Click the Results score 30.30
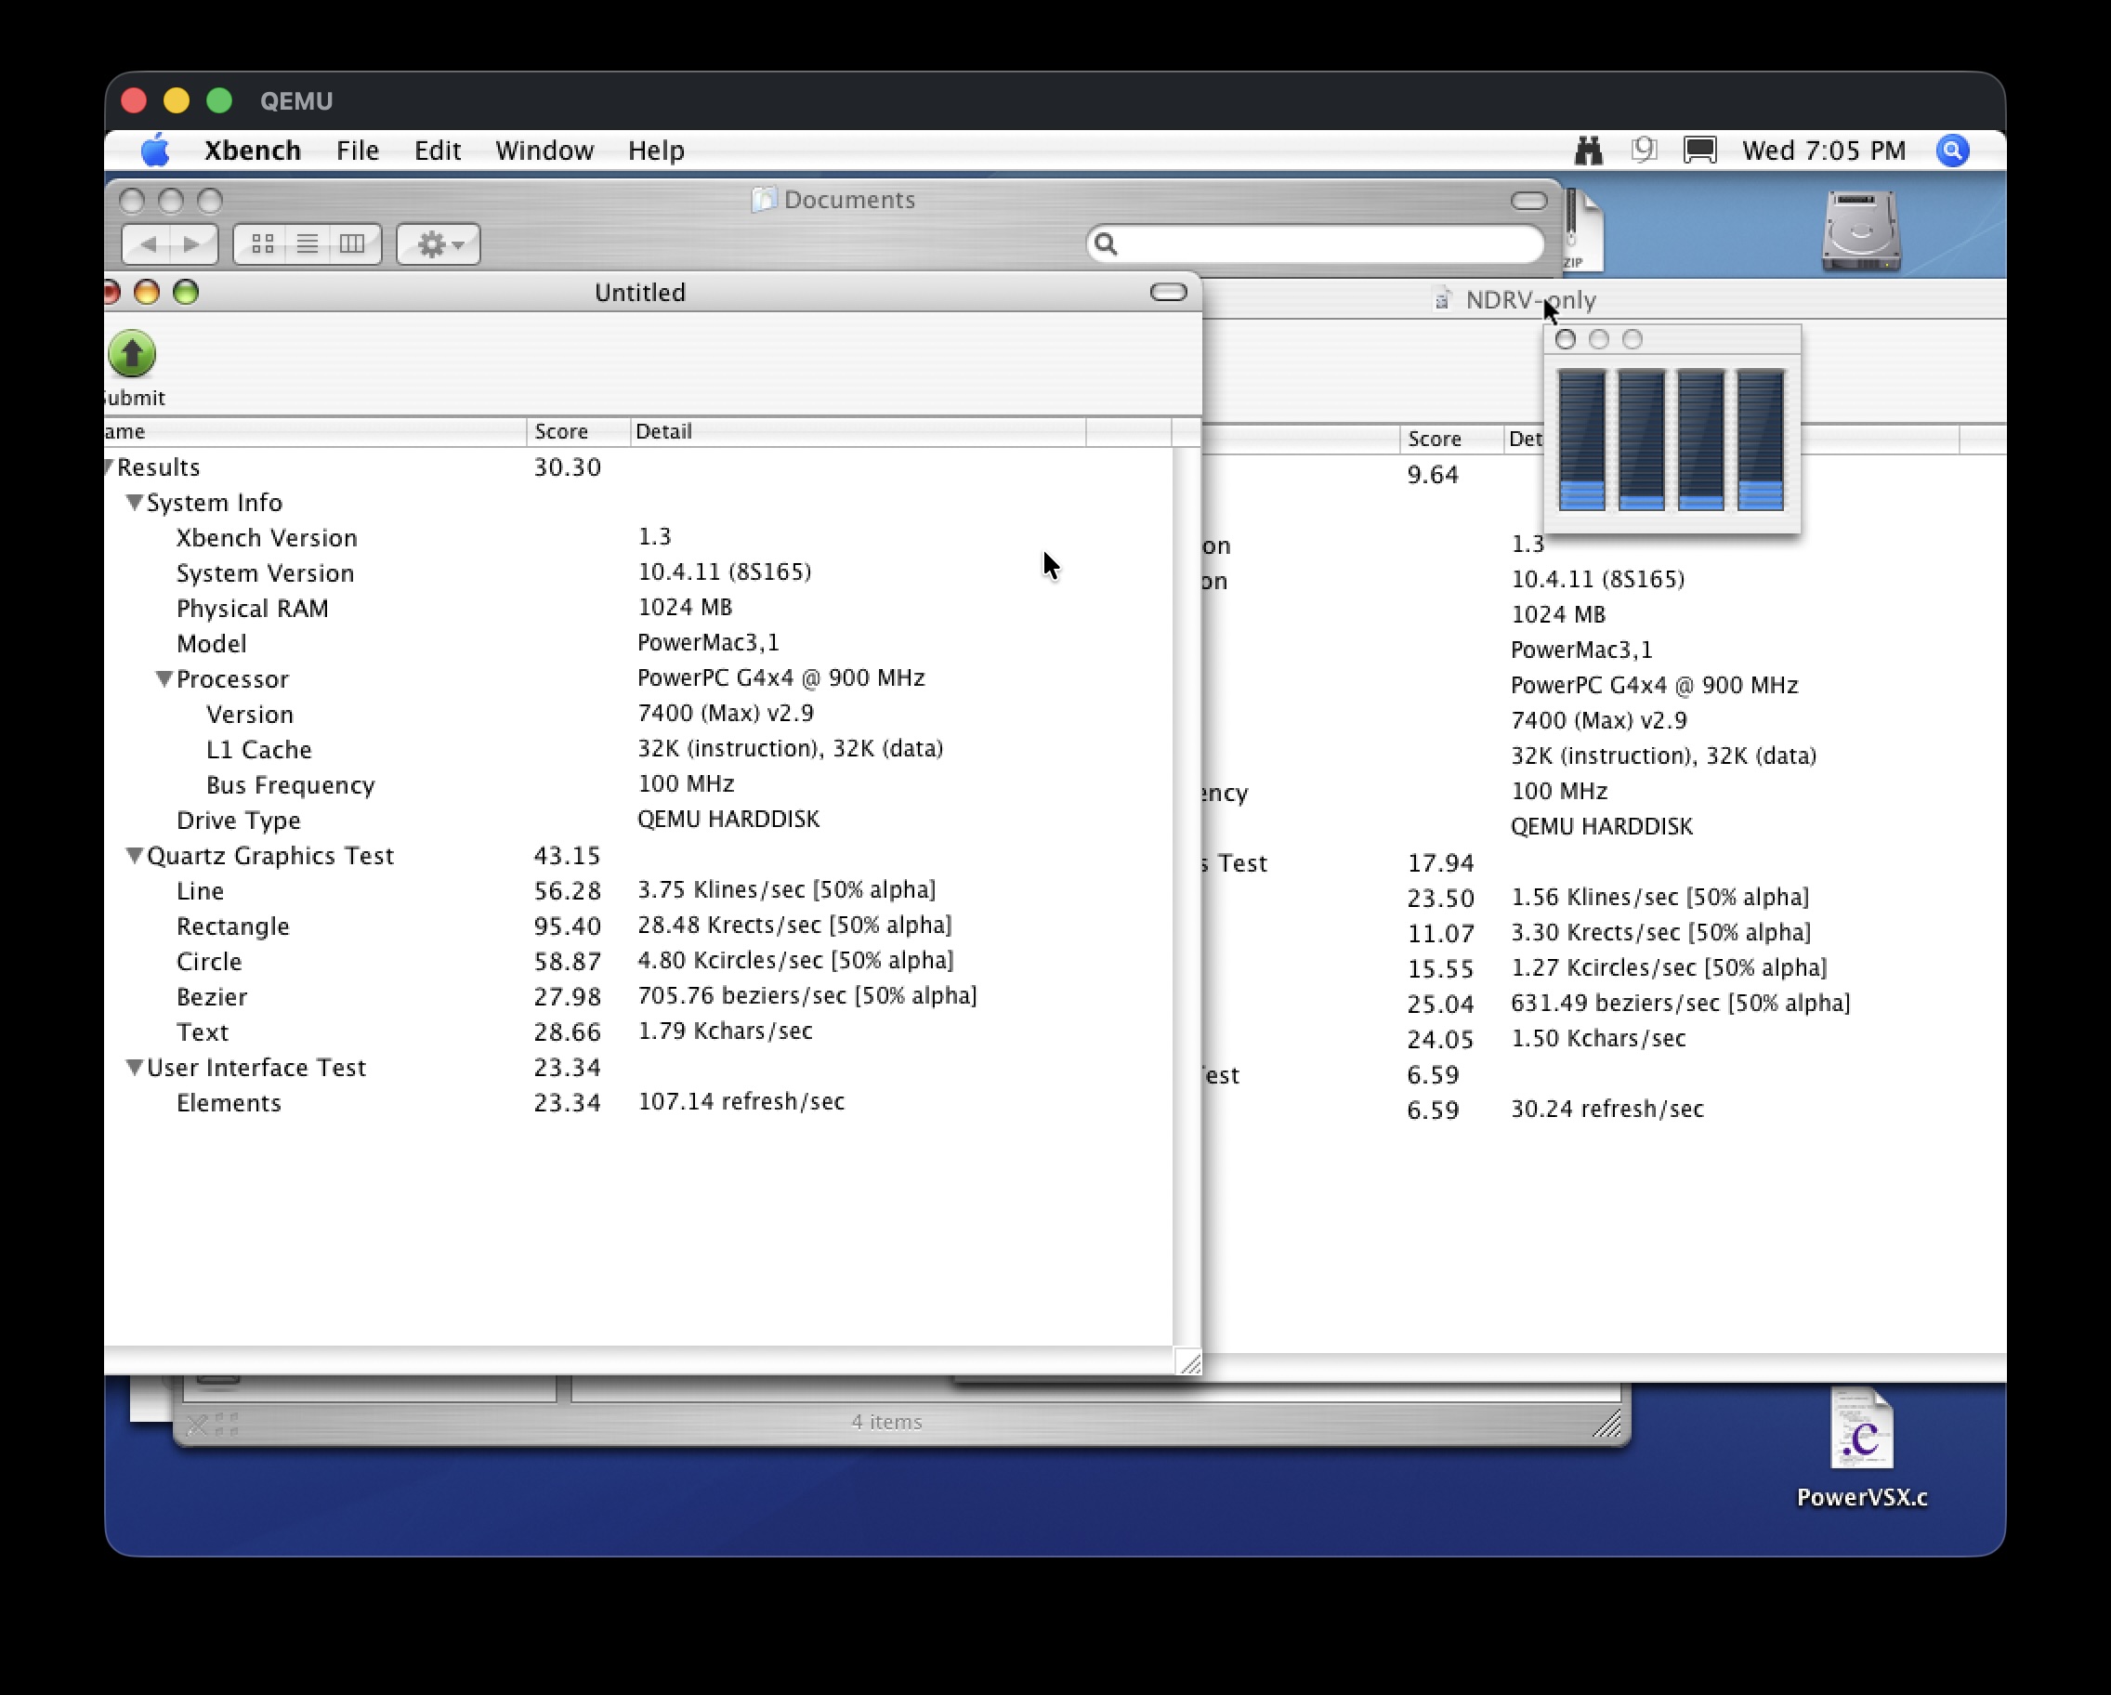Viewport: 2111px width, 1695px height. 567,467
